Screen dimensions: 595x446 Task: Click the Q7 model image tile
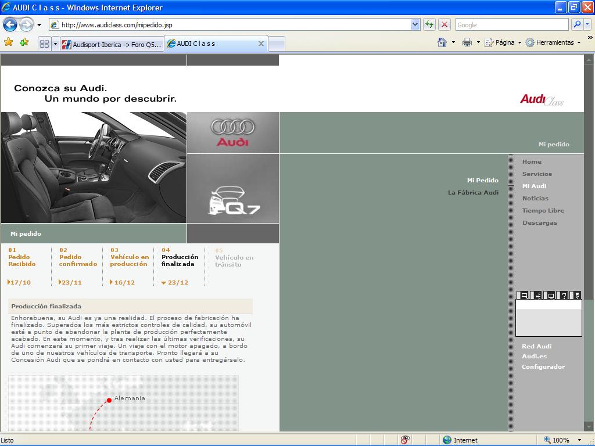coord(233,189)
